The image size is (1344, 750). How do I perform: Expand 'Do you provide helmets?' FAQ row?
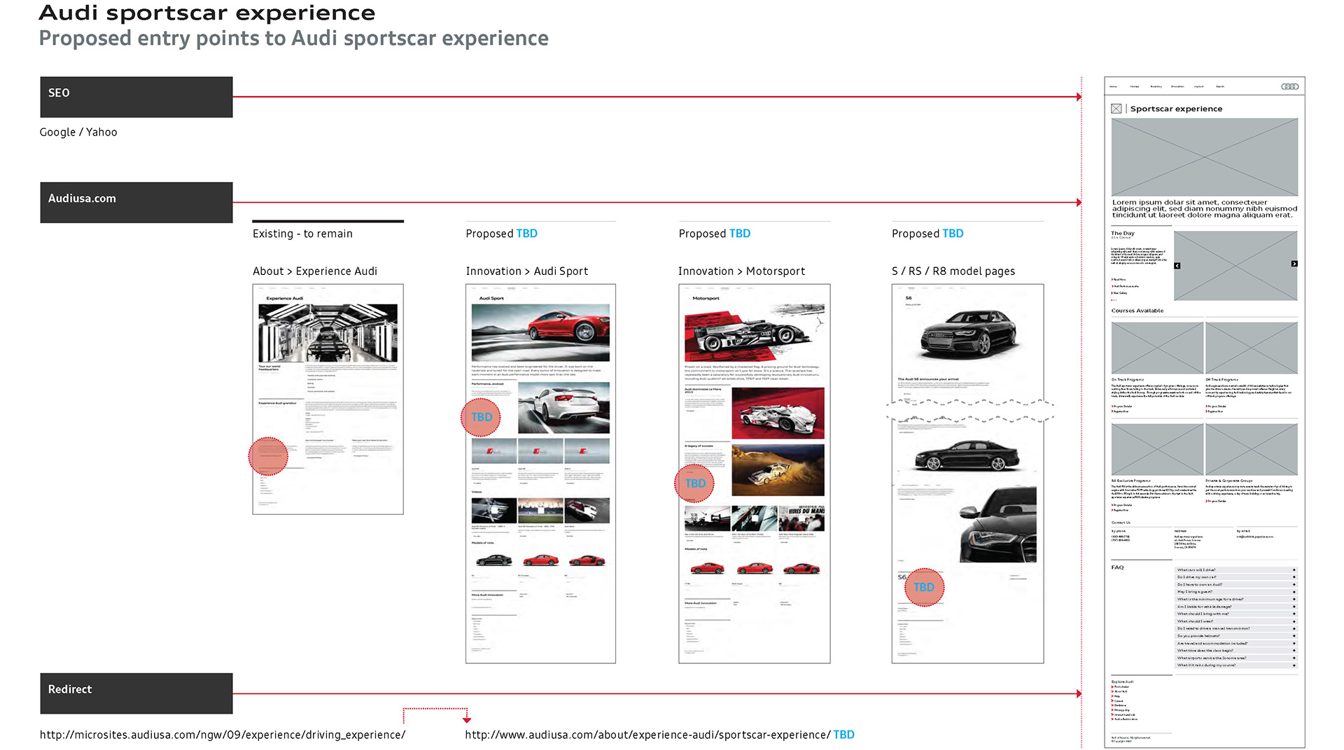(x=1236, y=636)
